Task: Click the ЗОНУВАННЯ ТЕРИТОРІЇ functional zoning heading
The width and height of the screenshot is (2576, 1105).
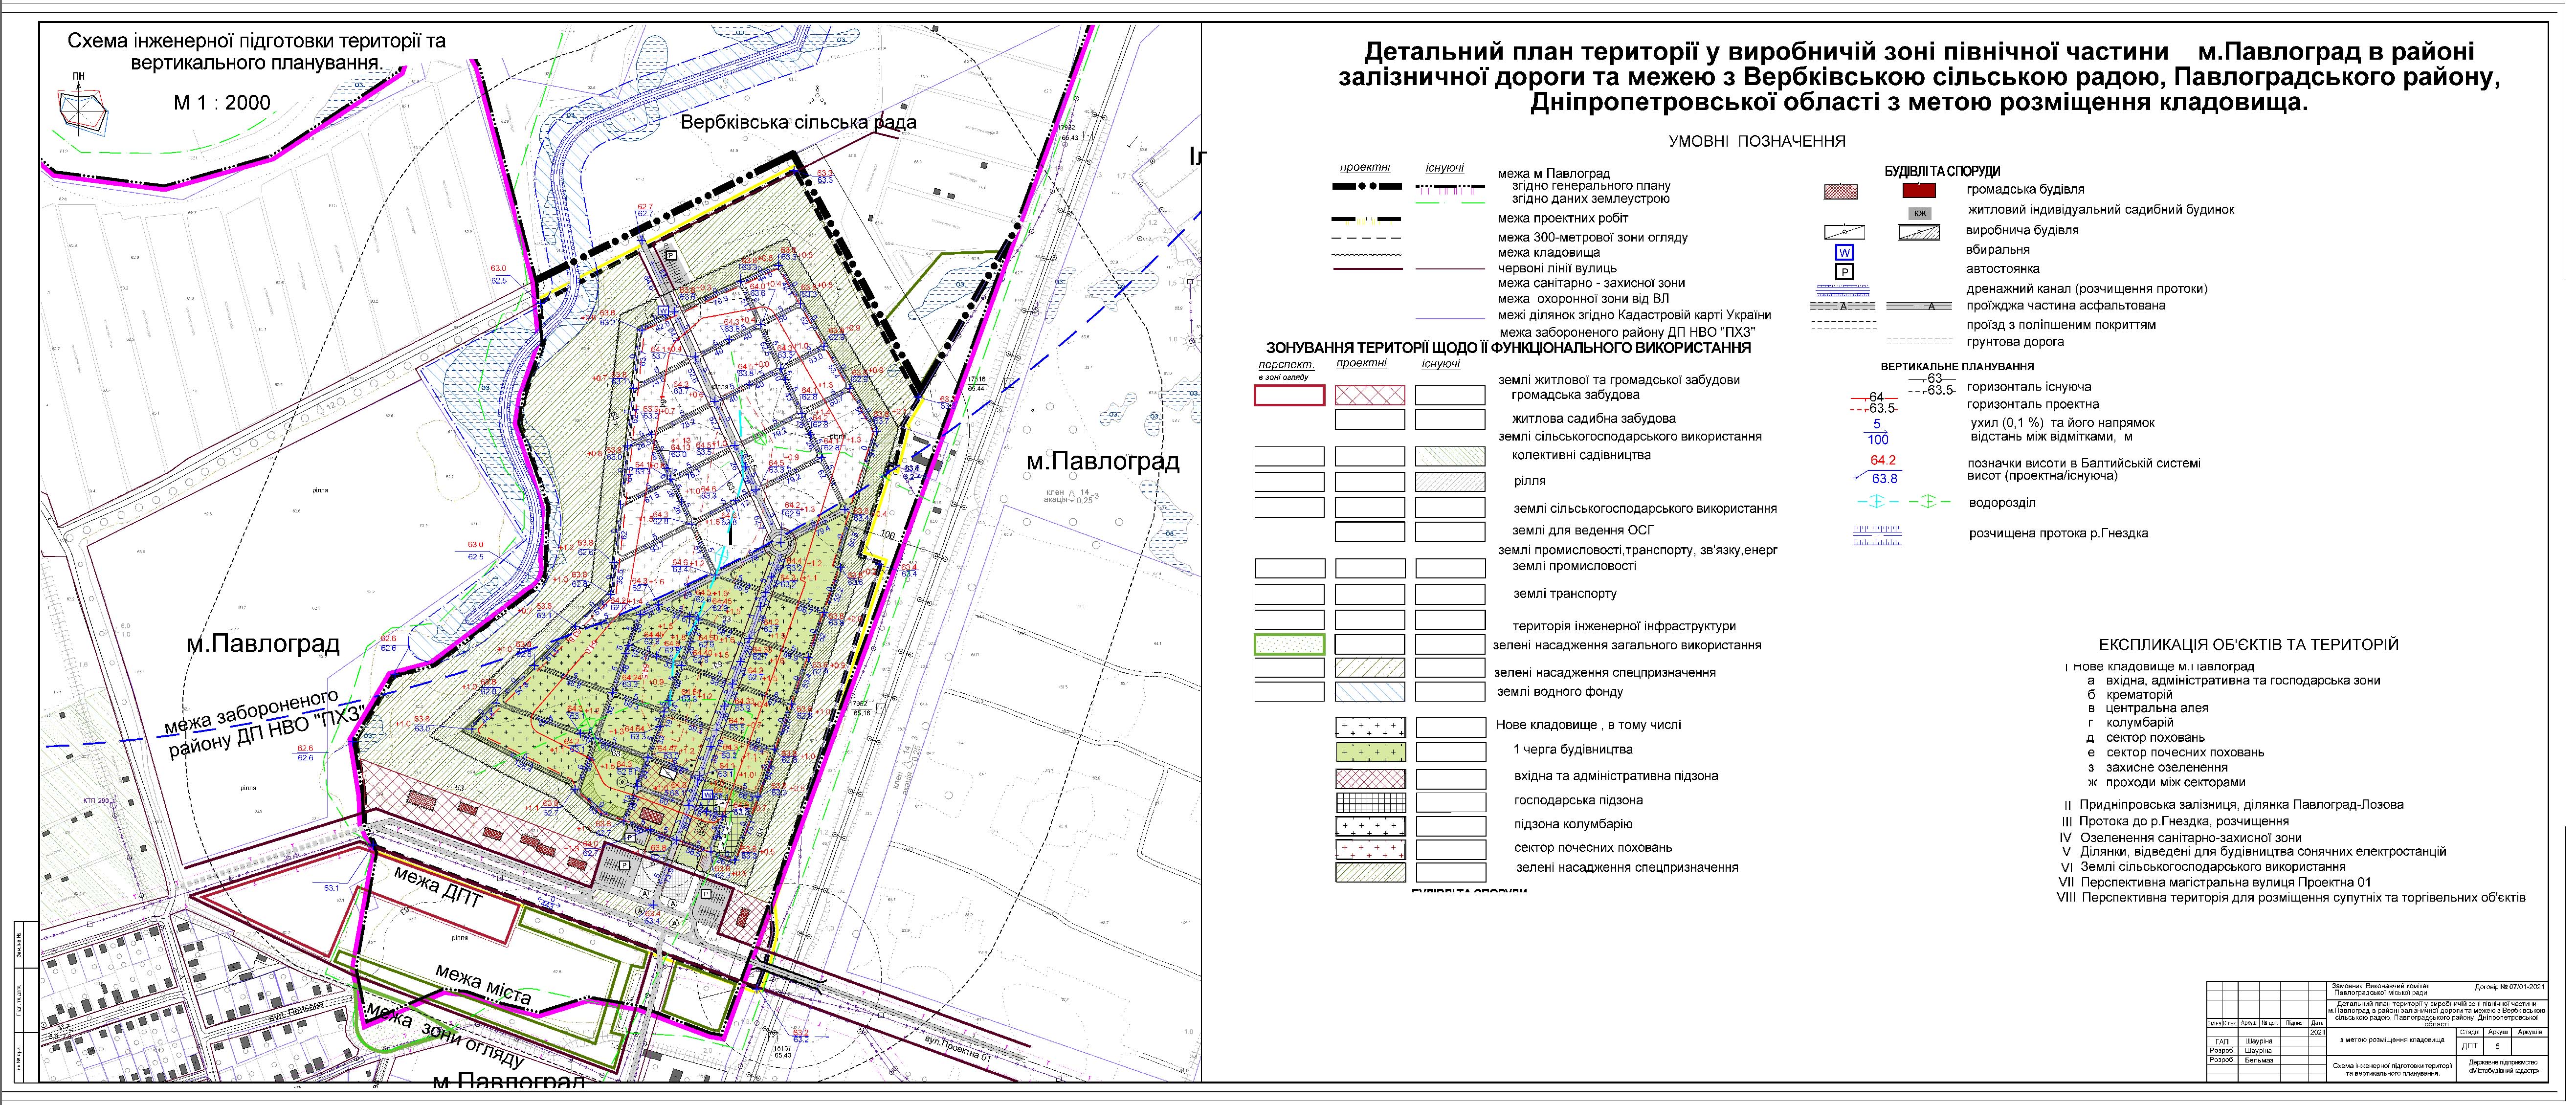Action: pyautogui.click(x=1508, y=348)
